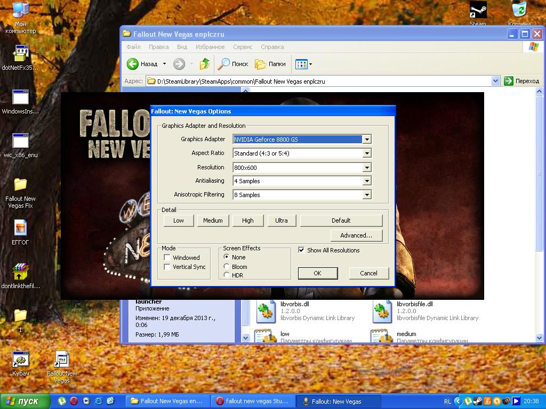Viewport: 546px width, 409px height.
Task: Open the Aspect Ratio dropdown
Action: (x=367, y=153)
